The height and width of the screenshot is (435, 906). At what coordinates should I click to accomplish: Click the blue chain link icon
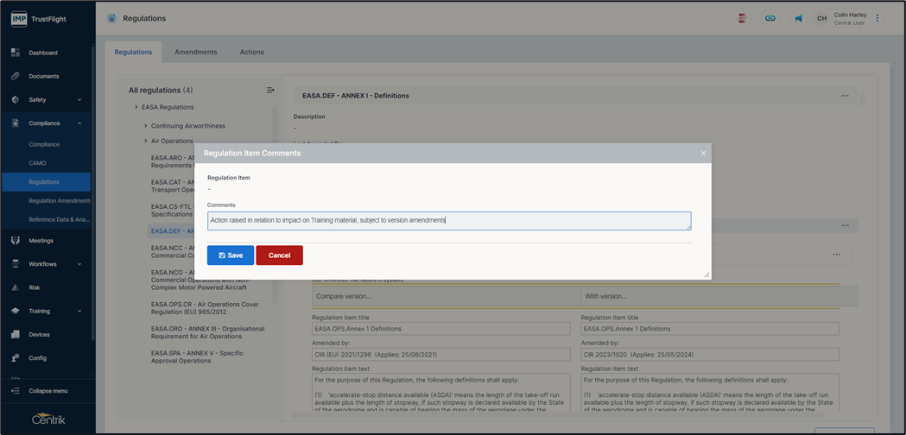point(770,18)
